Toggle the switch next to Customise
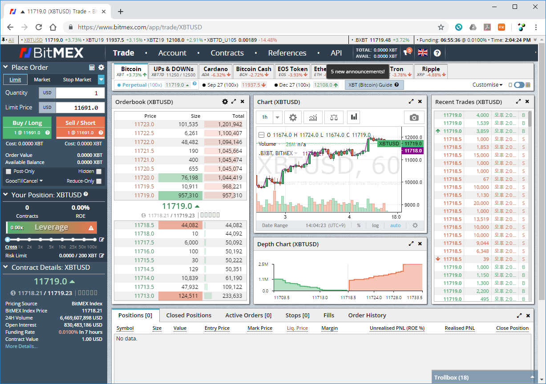Image resolution: width=546 pixels, height=384 pixels. click(519, 85)
